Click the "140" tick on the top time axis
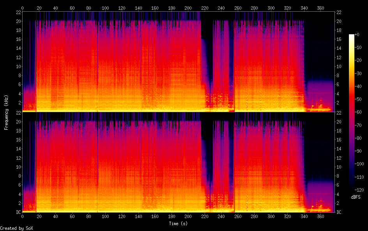Image resolution: width=368 pixels, height=231 pixels. click(138, 8)
